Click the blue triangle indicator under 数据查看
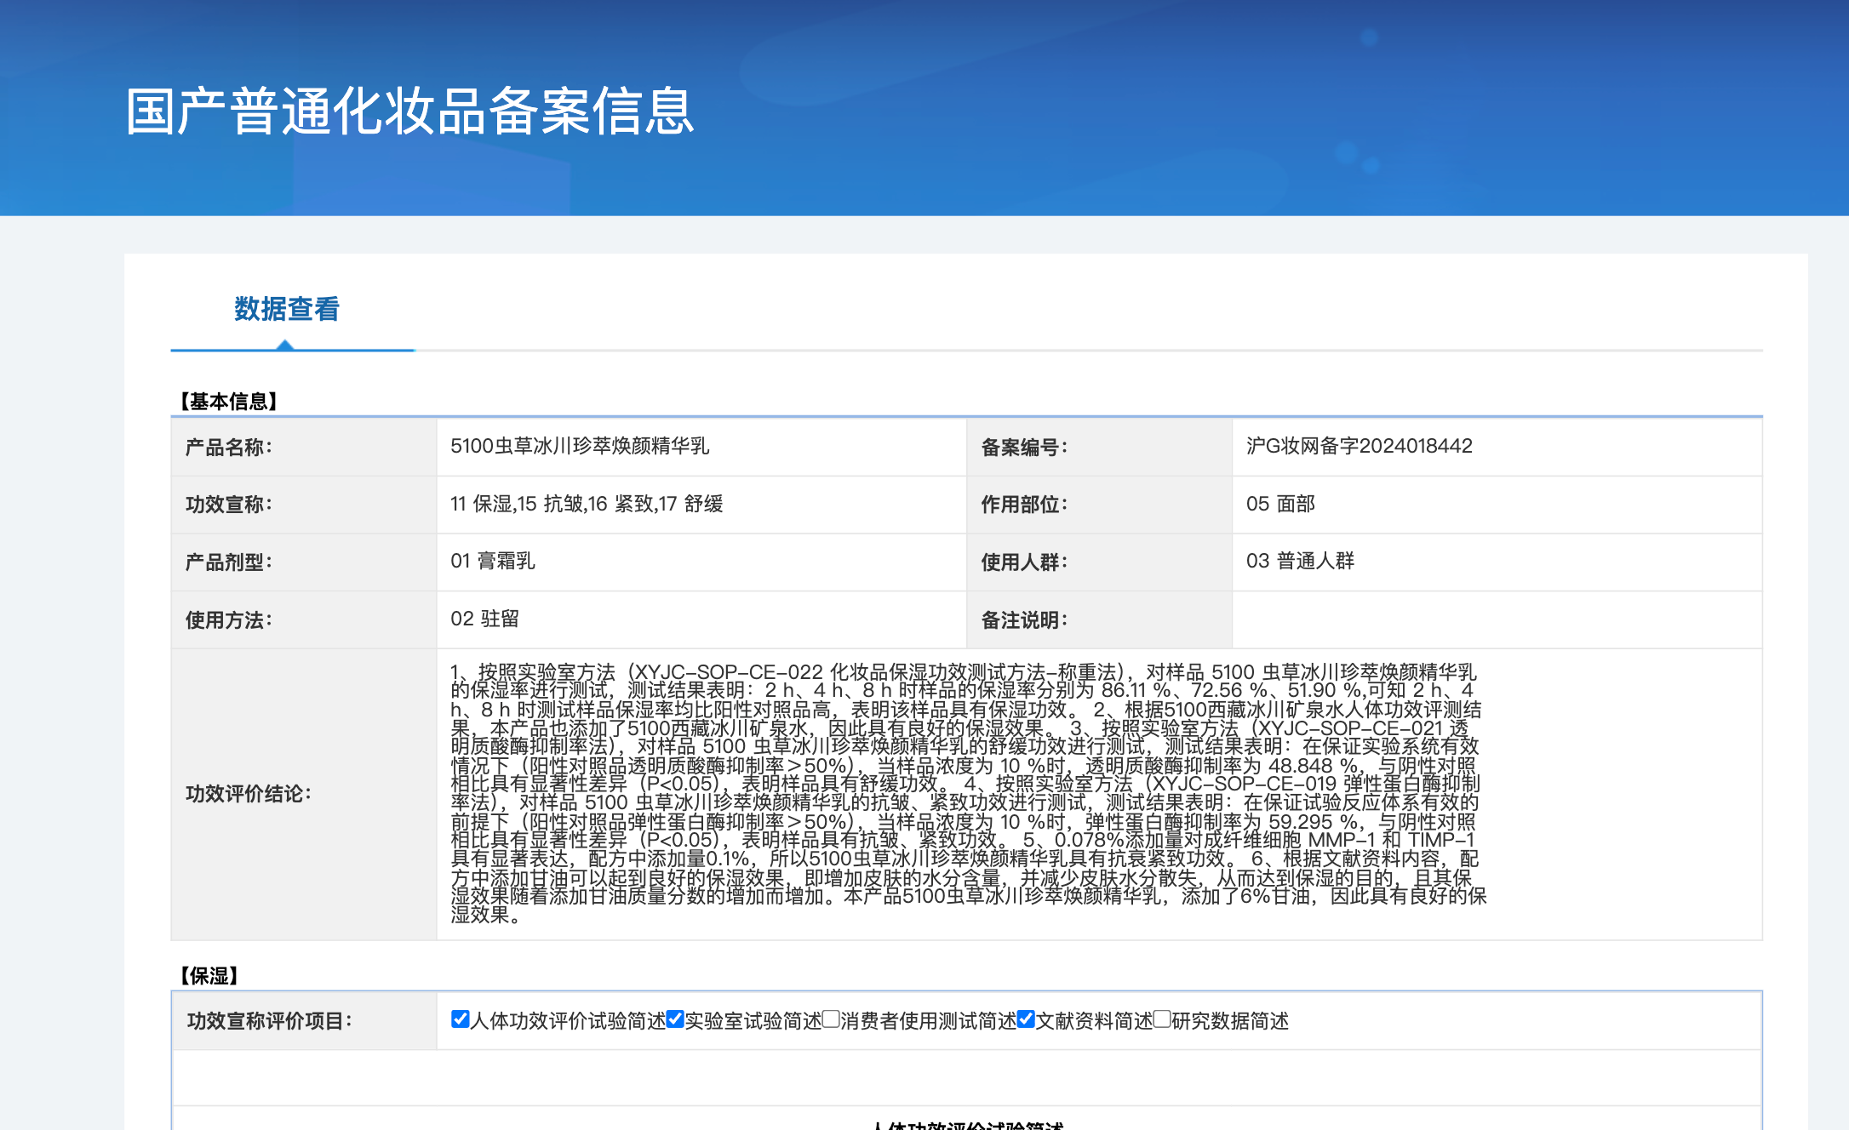The height and width of the screenshot is (1130, 1849). coord(285,345)
